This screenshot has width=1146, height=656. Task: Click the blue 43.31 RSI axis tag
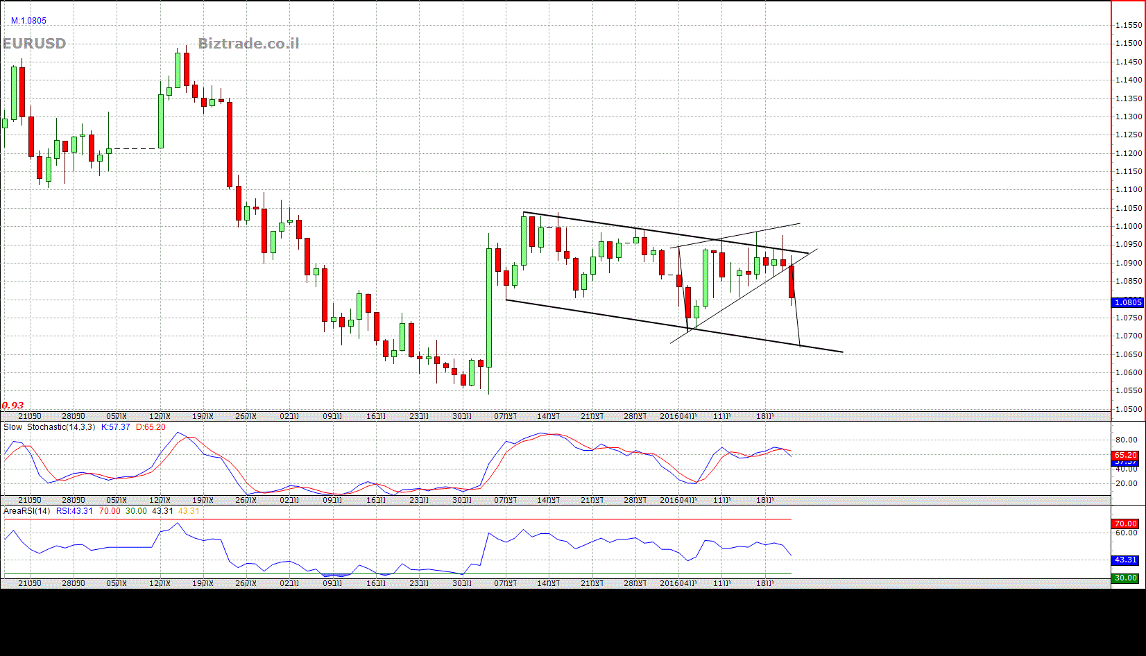coord(1125,560)
